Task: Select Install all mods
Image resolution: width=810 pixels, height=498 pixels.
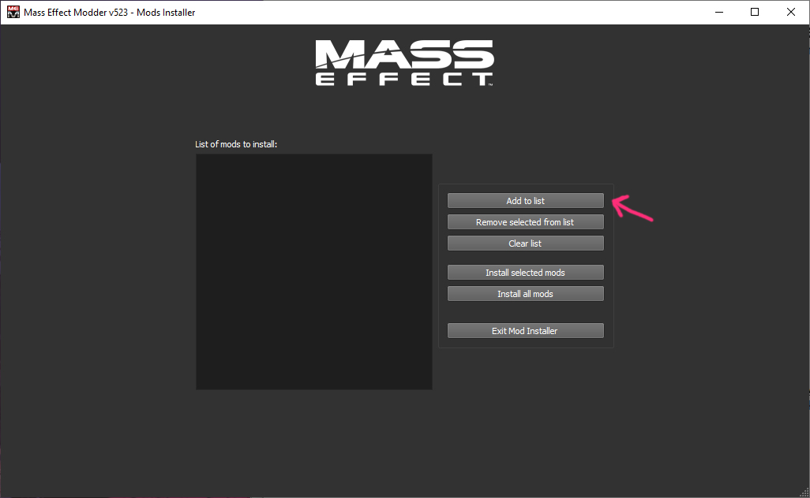Action: point(525,294)
